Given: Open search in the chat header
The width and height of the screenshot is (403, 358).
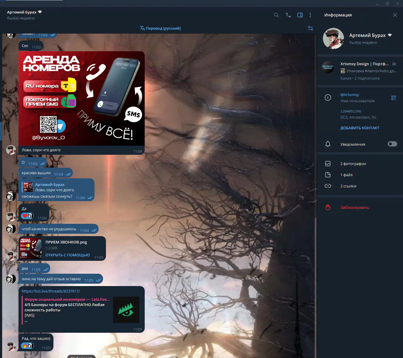Looking at the screenshot, I should (276, 15).
